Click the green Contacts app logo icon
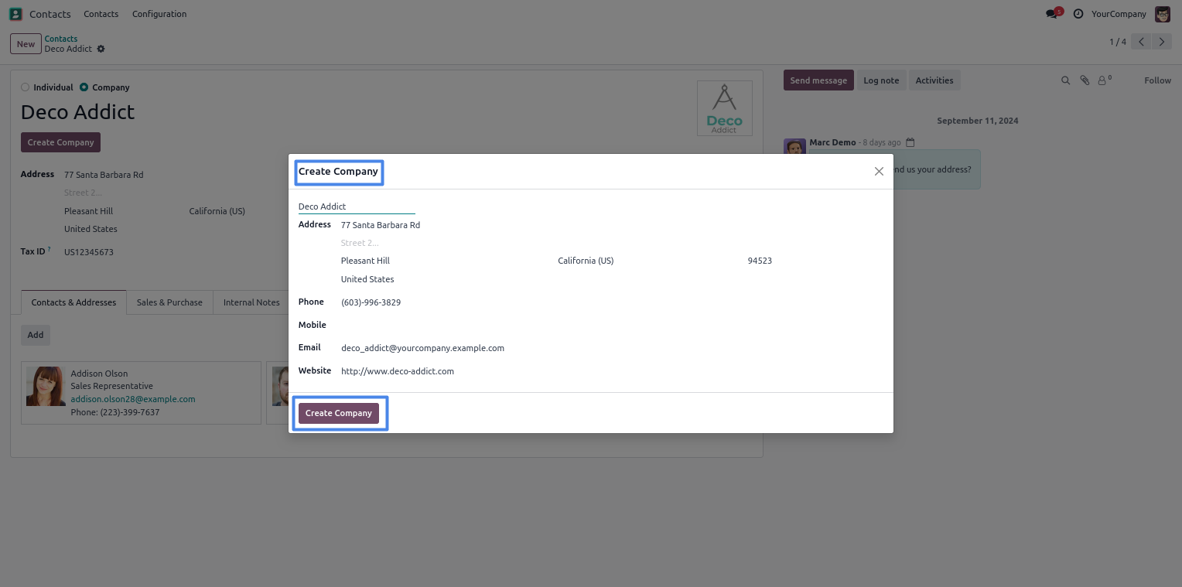The width and height of the screenshot is (1182, 587). [15, 14]
